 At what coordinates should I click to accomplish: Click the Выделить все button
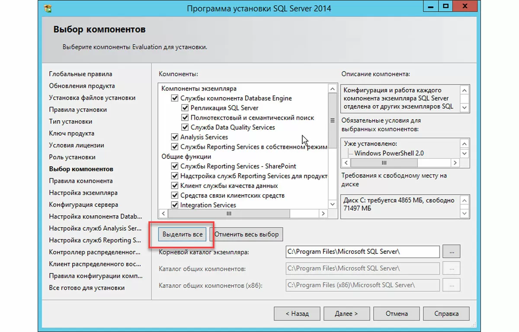click(183, 235)
